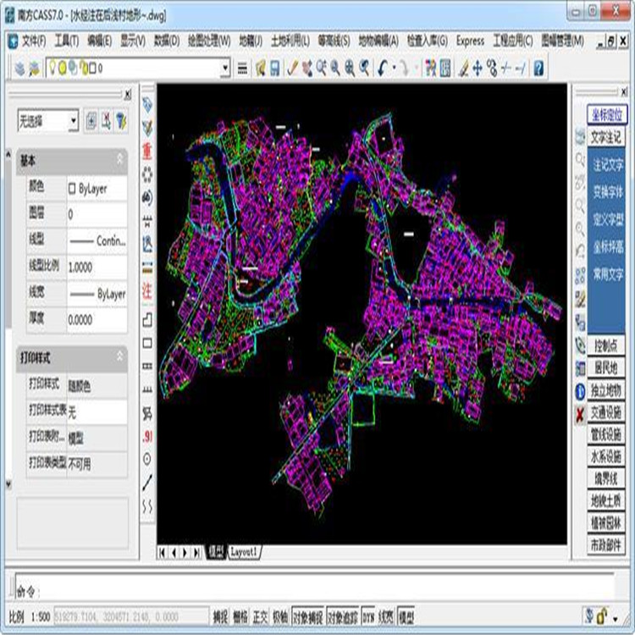Toggle 正交 ortho mode in status bar
The width and height of the screenshot is (635, 635).
coord(260,616)
